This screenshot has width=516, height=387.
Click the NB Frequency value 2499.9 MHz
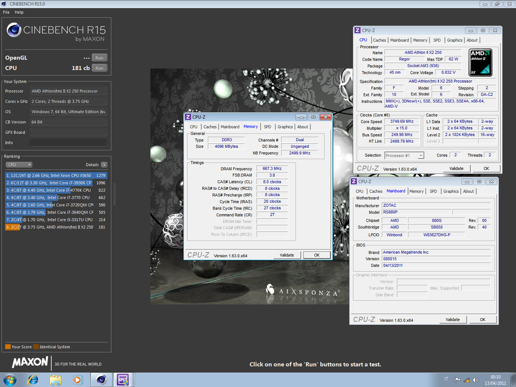[x=300, y=153]
